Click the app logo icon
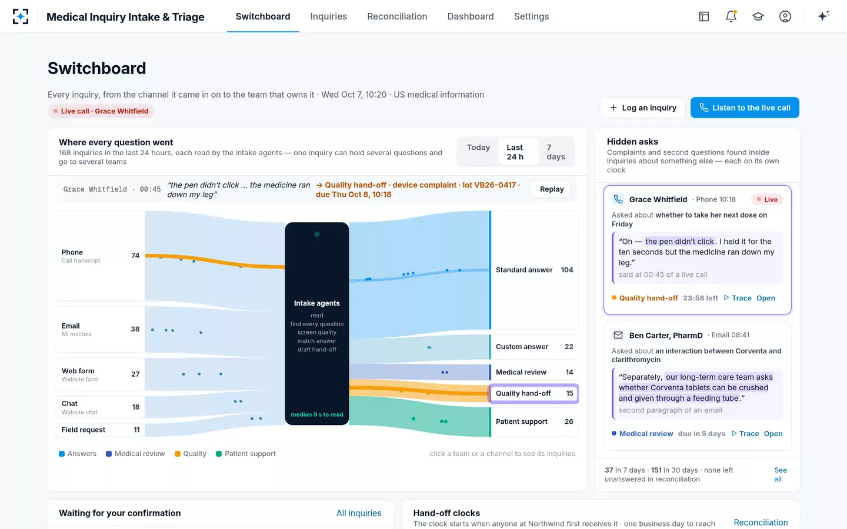847x529 pixels. pyautogui.click(x=21, y=16)
